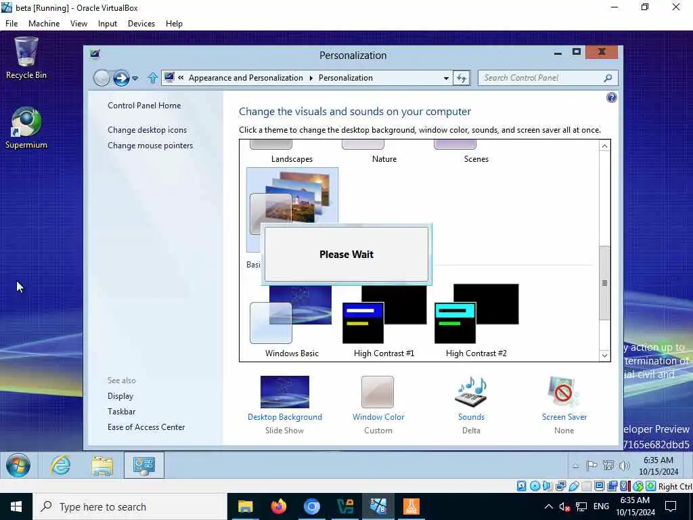Click VirtualBox mouse integration indicator

(x=638, y=486)
